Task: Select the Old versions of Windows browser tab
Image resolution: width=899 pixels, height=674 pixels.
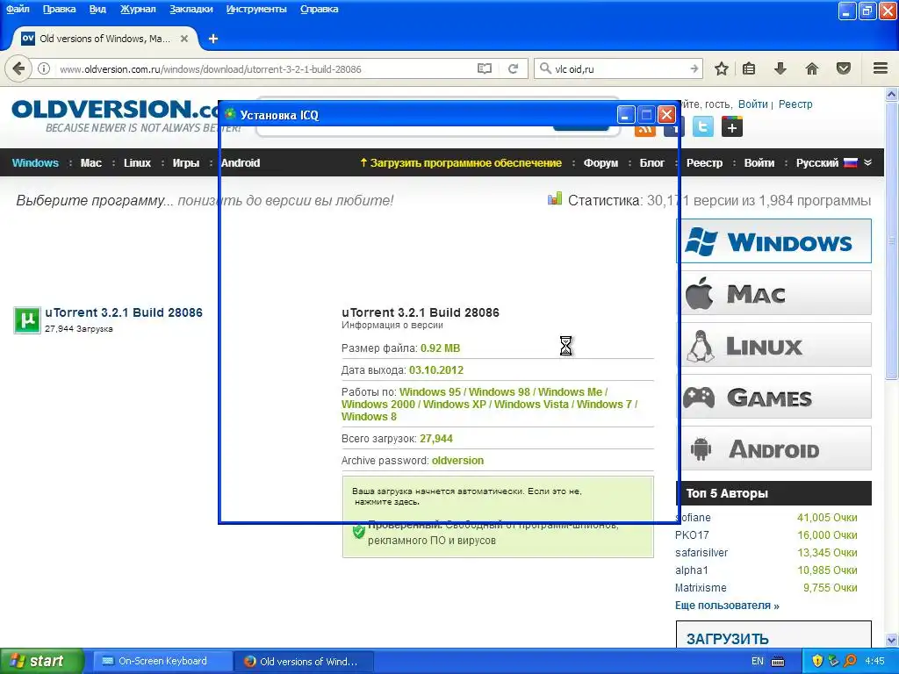Action: 105,39
